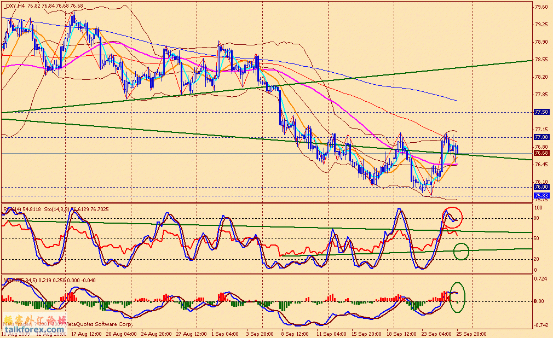Viewport: 553px width, 338px height.
Task: Click the 24 Aug 20:00 time label
Action: (156, 334)
